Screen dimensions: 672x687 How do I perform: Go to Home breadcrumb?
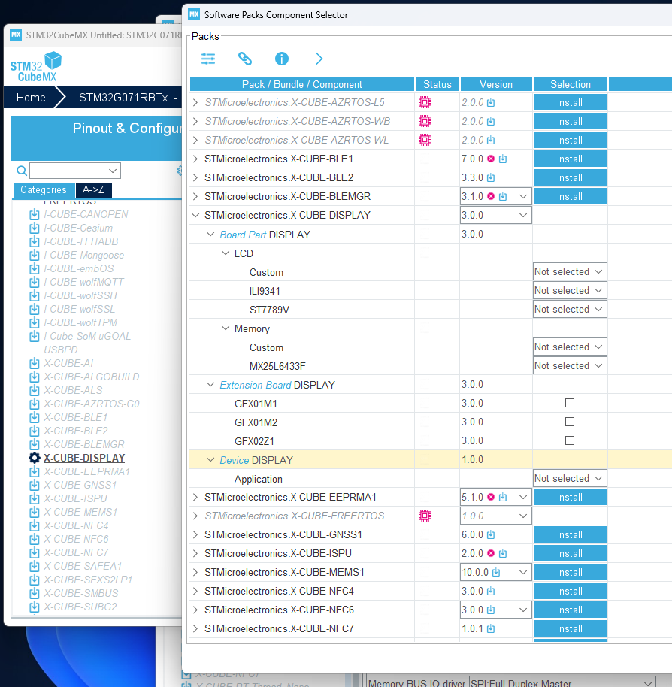pos(31,98)
